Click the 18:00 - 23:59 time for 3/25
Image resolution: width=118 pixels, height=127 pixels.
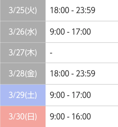coord(73,10)
